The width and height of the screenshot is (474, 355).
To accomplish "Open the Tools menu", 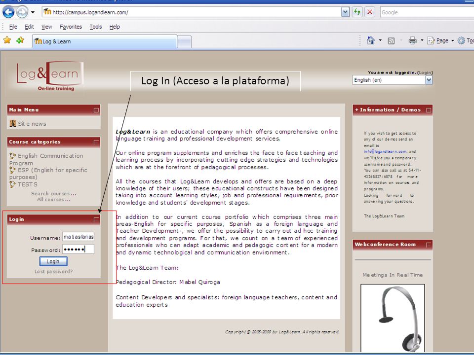I will click(95, 27).
